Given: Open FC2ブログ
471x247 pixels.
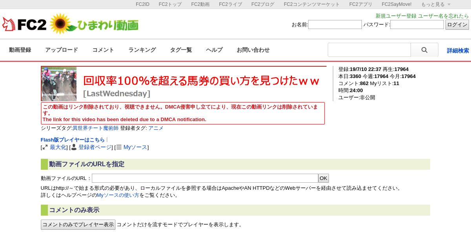Looking at the screenshot, I should coord(263,4).
